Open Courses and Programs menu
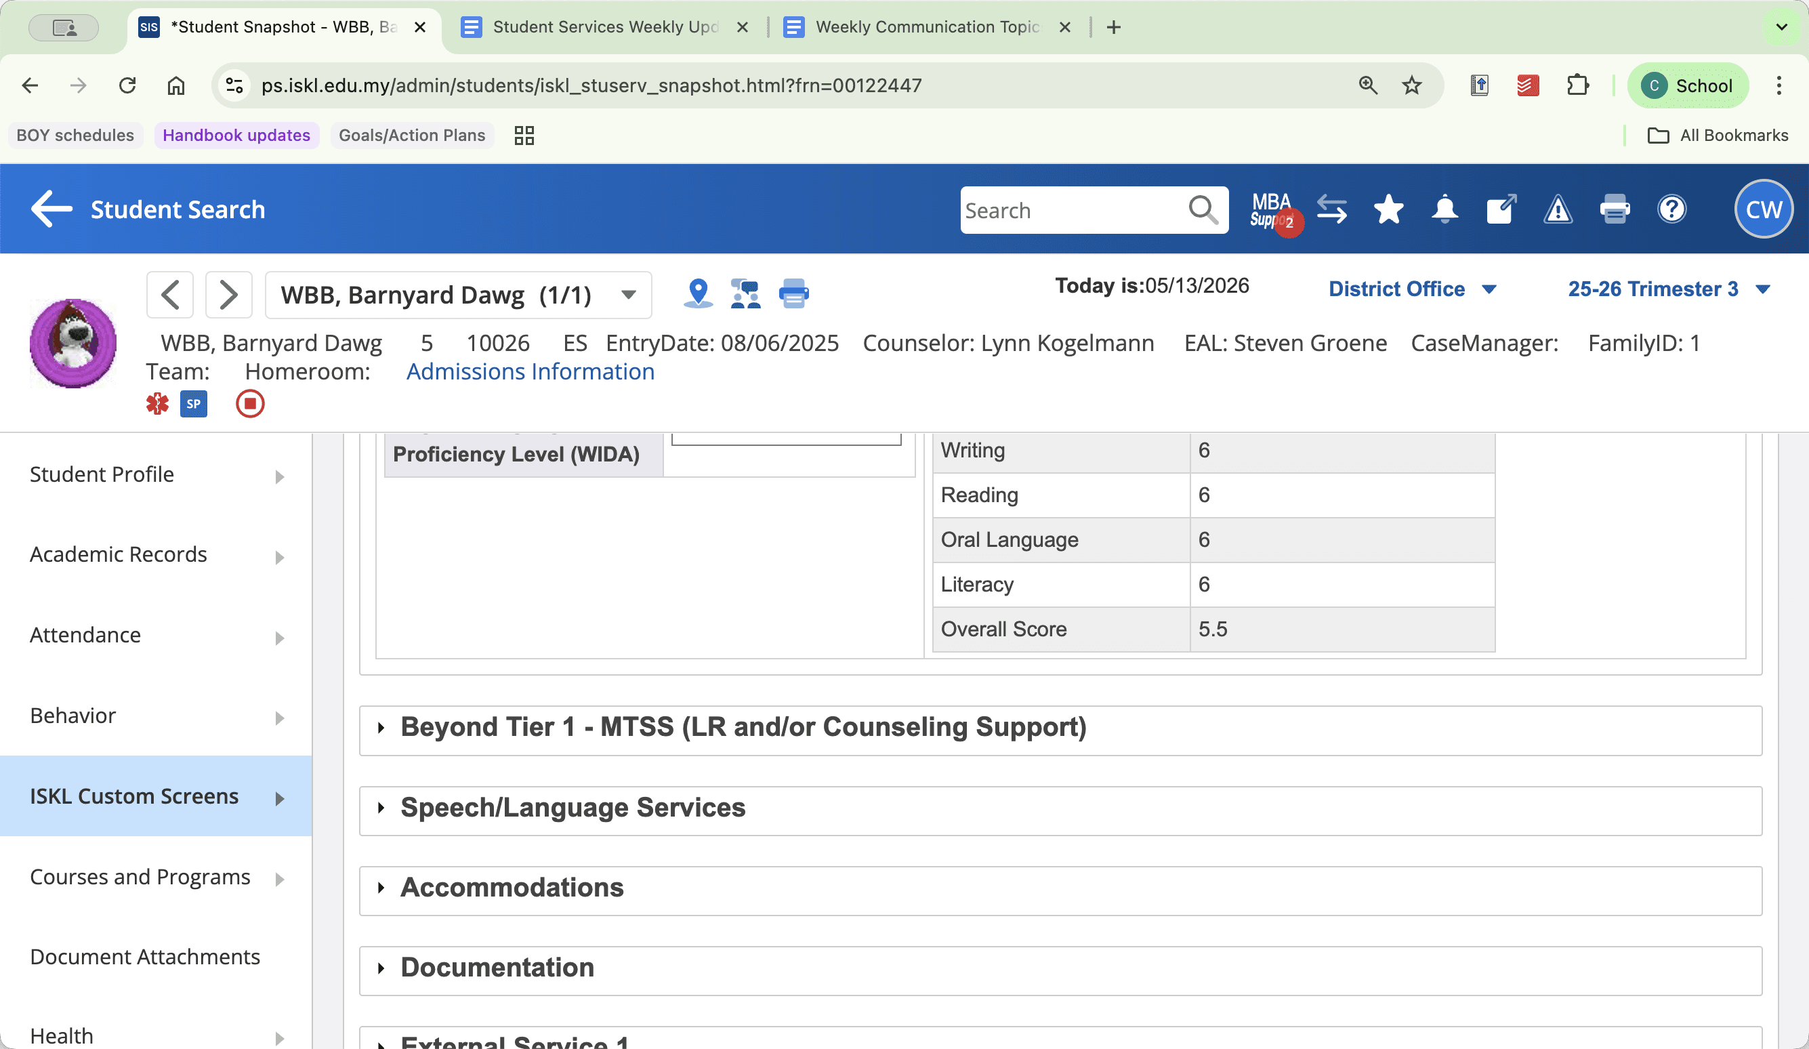This screenshot has height=1049, width=1809. (156, 877)
